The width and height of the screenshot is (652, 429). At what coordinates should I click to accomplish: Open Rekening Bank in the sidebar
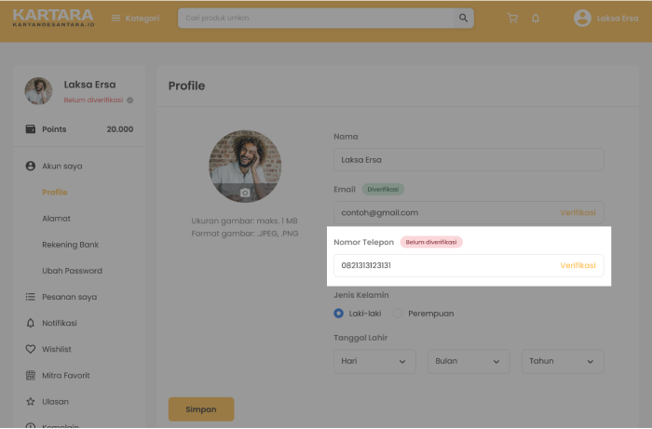click(x=70, y=245)
